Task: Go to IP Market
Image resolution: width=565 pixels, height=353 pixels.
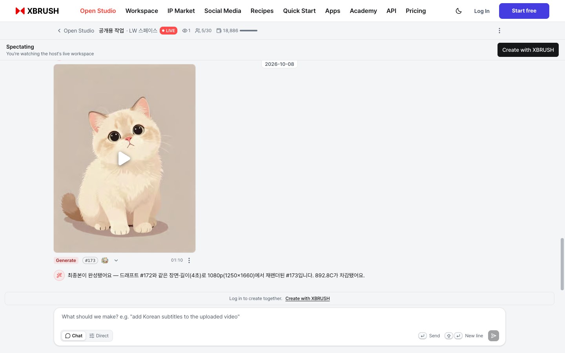Action: 181,11
